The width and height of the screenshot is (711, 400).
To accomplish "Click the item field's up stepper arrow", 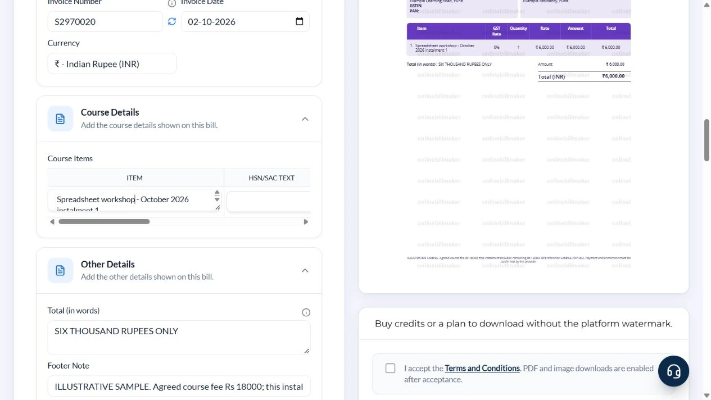I will tap(217, 193).
